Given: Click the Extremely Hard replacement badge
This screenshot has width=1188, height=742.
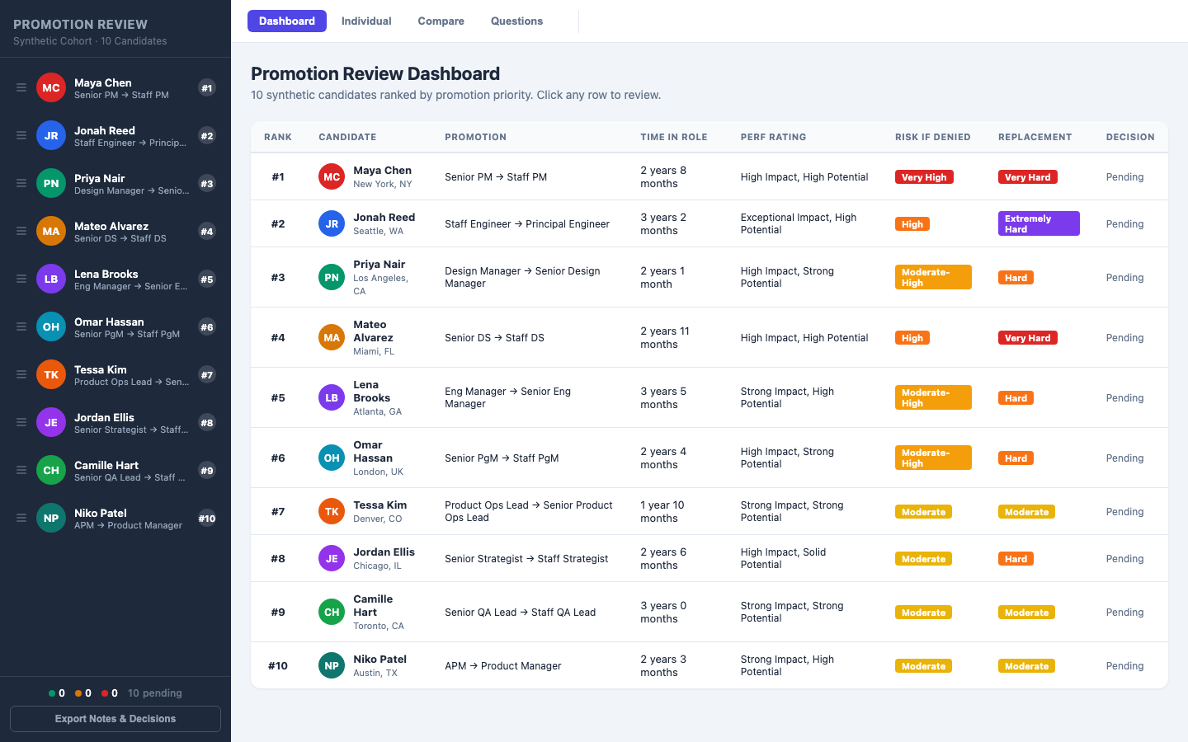Looking at the screenshot, I should [1039, 223].
